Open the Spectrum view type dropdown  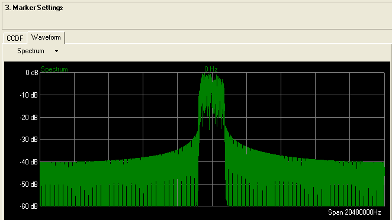(x=37, y=51)
